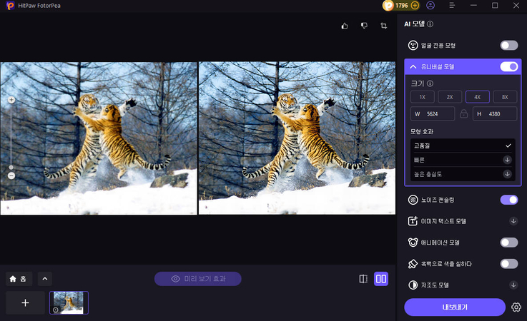Click the 1796 coin balance

(401, 6)
